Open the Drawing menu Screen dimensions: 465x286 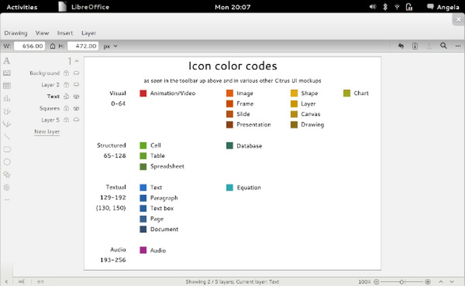(15, 33)
